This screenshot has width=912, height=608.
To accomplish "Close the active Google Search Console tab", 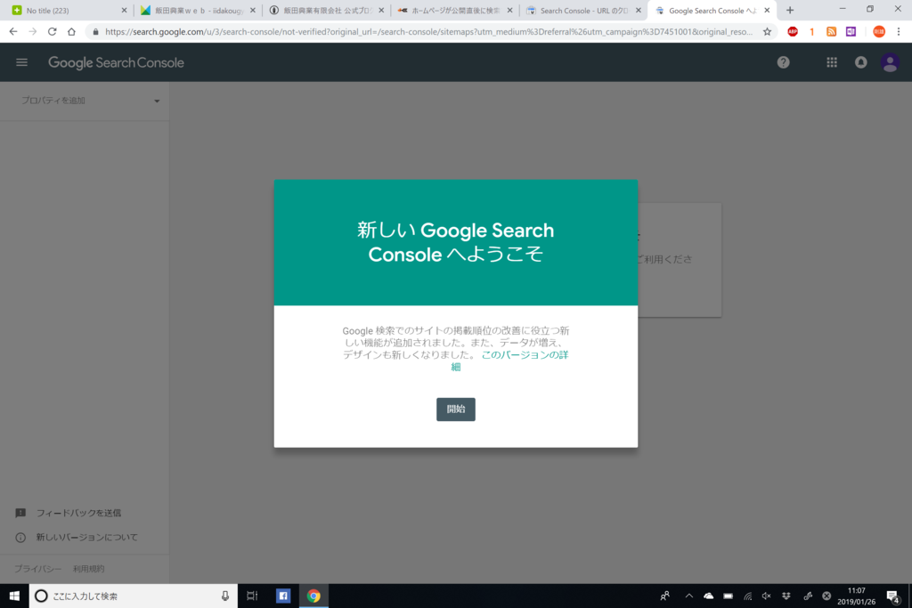I will [767, 11].
